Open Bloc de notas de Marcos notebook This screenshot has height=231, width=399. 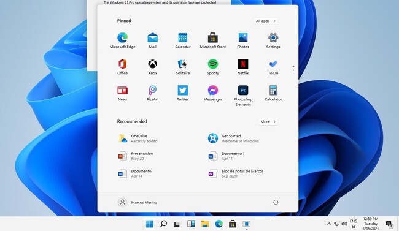236,173
